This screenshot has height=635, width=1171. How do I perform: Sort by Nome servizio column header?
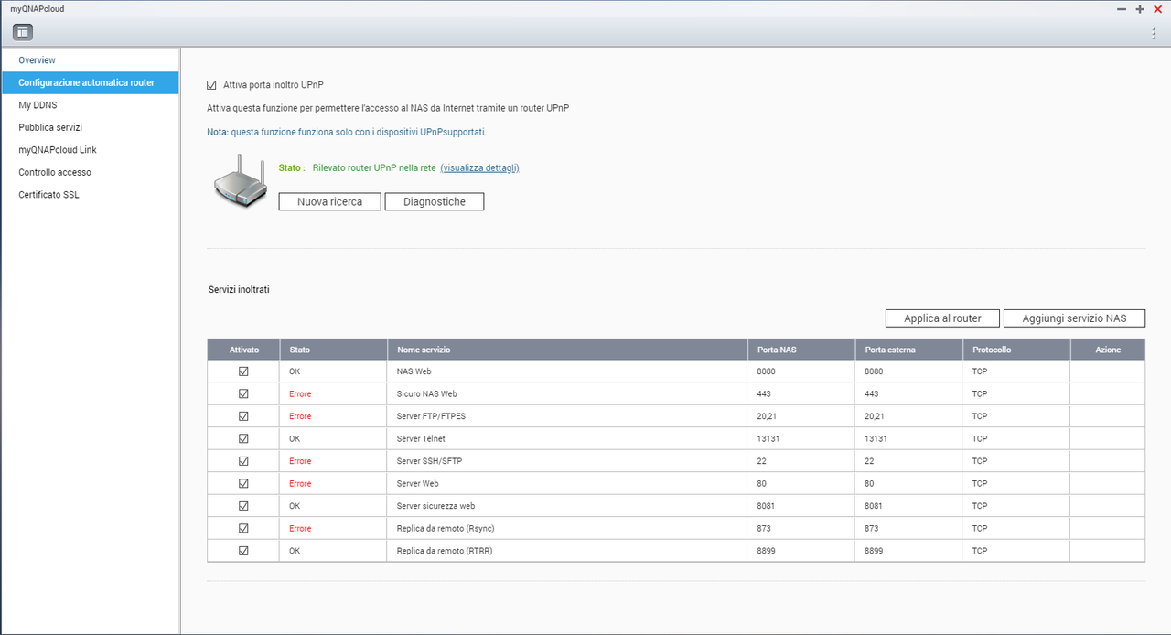(568, 350)
